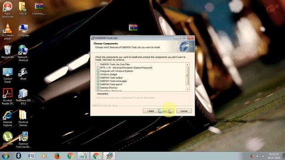This screenshot has width=285, height=160.
Task: Open Nero StartSmart desktop shortcut
Action: [x=8, y=10]
